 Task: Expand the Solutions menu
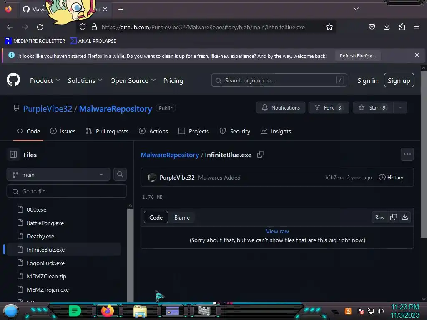(85, 80)
